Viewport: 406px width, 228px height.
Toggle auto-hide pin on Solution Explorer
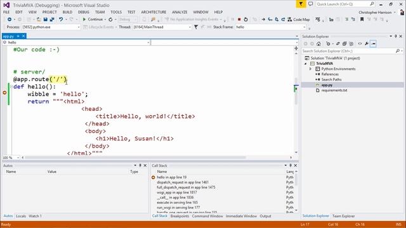(396, 37)
